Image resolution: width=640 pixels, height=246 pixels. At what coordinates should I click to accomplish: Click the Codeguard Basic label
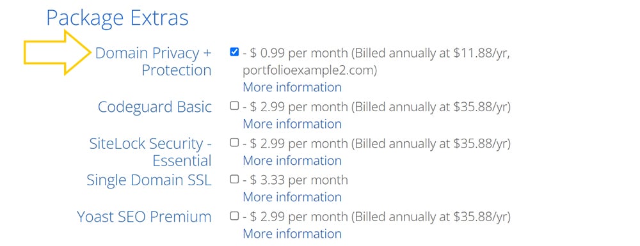(155, 107)
